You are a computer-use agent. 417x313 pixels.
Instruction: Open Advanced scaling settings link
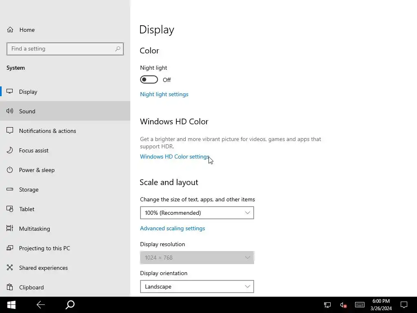pos(172,228)
